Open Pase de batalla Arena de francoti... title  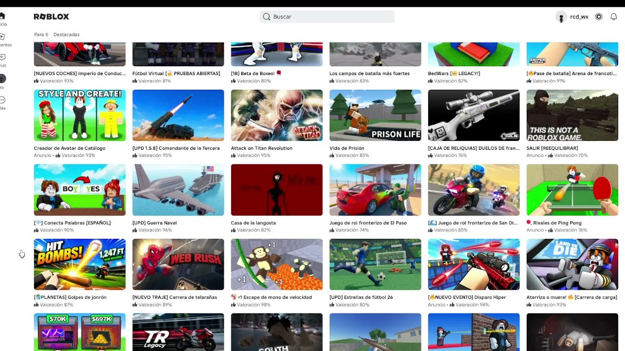(572, 74)
